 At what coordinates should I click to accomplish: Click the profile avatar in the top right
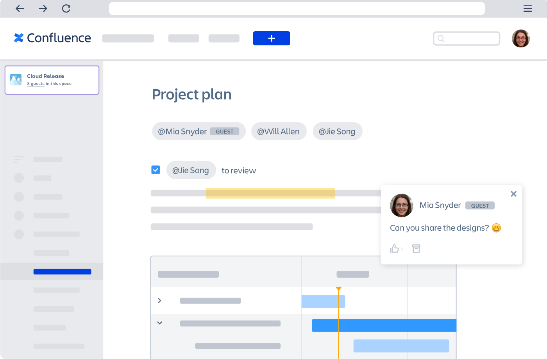(x=521, y=38)
